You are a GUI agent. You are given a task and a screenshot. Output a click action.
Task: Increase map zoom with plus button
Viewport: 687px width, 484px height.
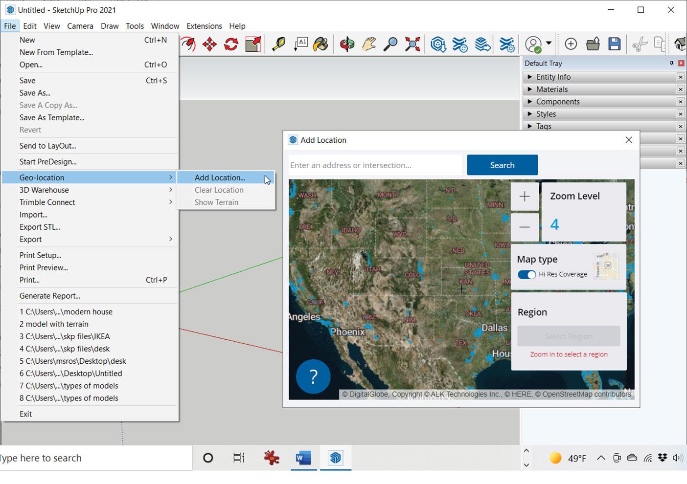tap(525, 197)
